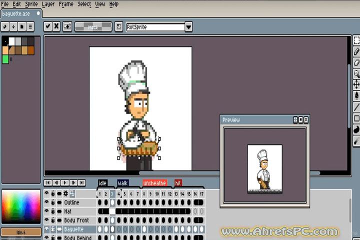The width and height of the screenshot is (360, 240).
Task: Open the Edit menu
Action: click(16, 4)
